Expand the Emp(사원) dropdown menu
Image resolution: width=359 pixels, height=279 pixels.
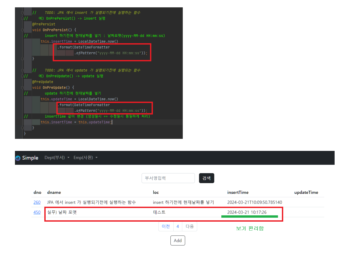pyautogui.click(x=85, y=157)
